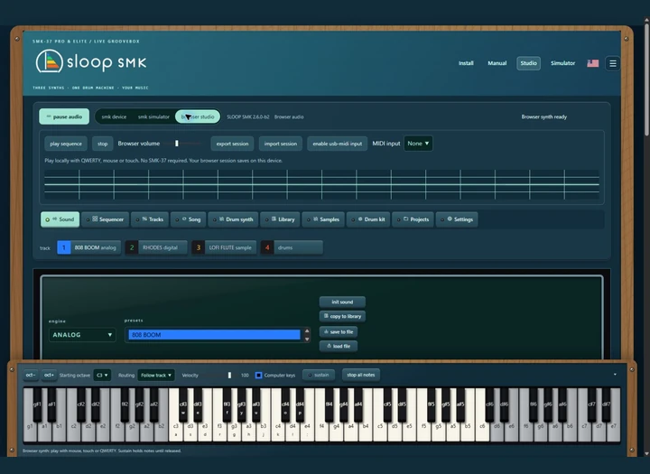Click the Sound tab speaker icon
Screen dimensions: 650x474
point(54,219)
